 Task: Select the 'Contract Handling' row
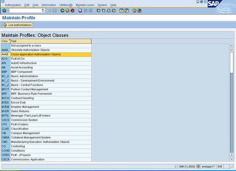click(46, 98)
